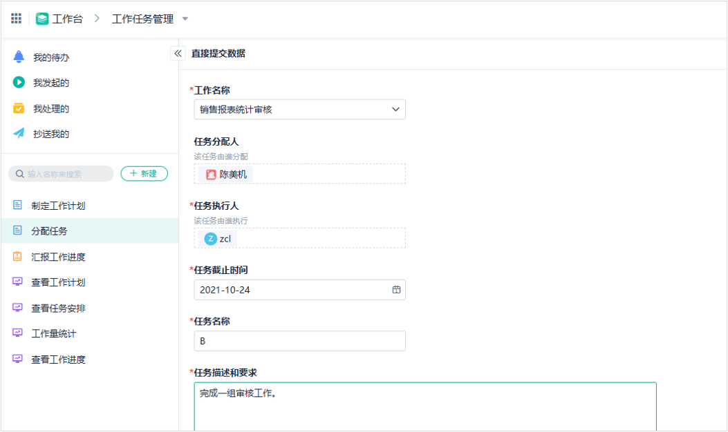The height and width of the screenshot is (432, 728).
Task: Click the paper plane icon for 抄送我的
Action: [19, 133]
